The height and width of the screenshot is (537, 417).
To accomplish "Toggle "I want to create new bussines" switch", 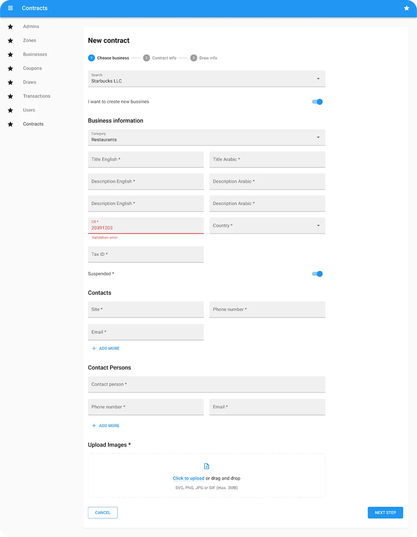I will coord(317,102).
